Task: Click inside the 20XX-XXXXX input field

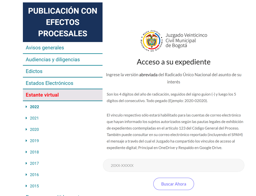Action: tap(173, 165)
